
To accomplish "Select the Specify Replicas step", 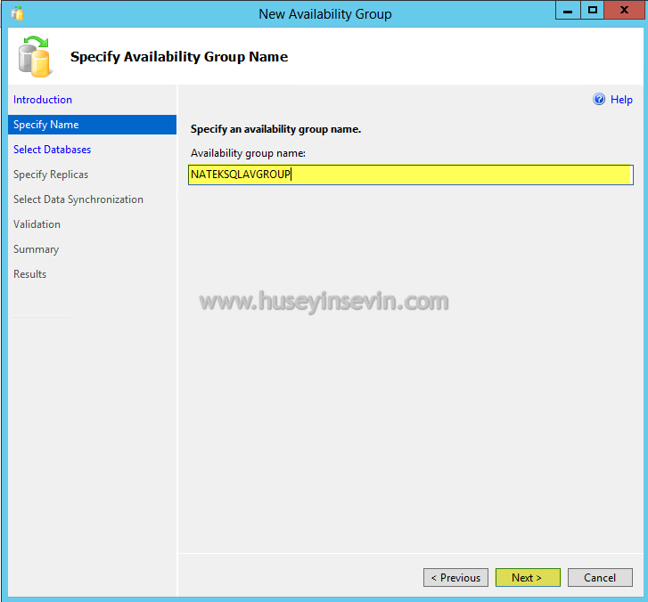I will point(51,175).
